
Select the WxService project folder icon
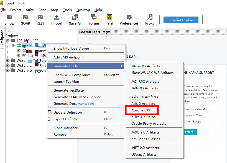pos(13,70)
